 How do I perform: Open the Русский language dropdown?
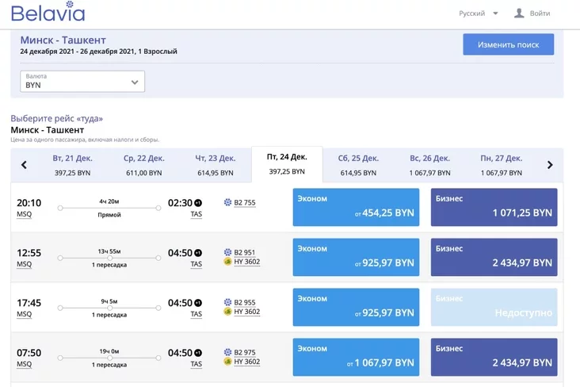tap(479, 13)
